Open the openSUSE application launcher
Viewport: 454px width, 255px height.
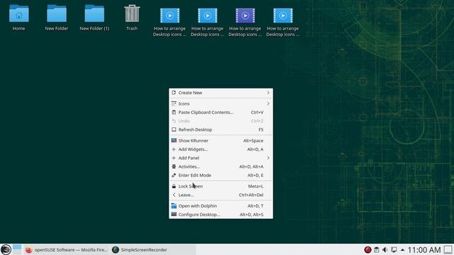pyautogui.click(x=6, y=249)
